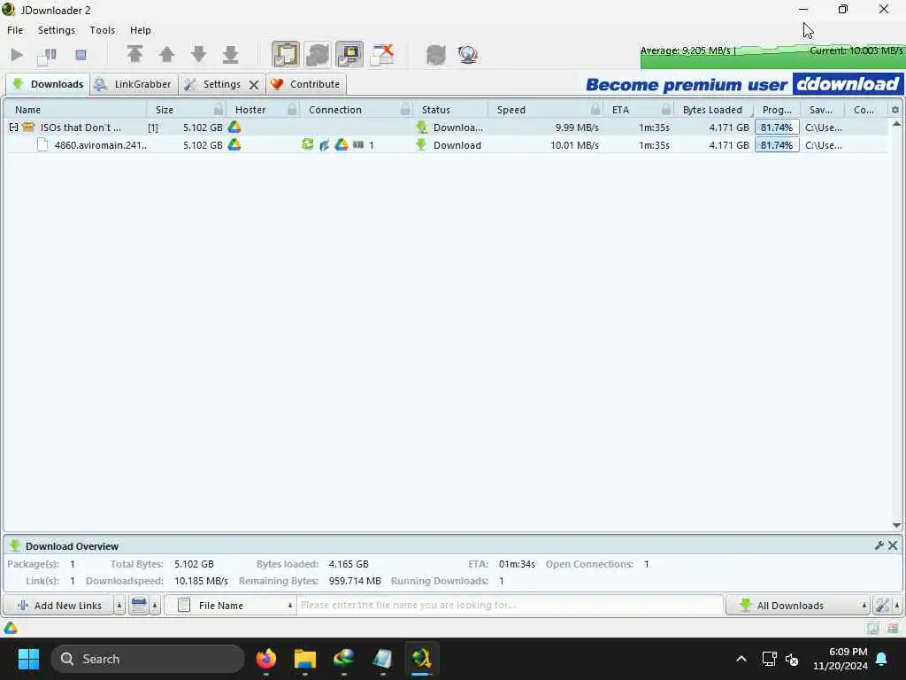
Task: Sort by the Bytes Loaded column header
Action: point(712,110)
